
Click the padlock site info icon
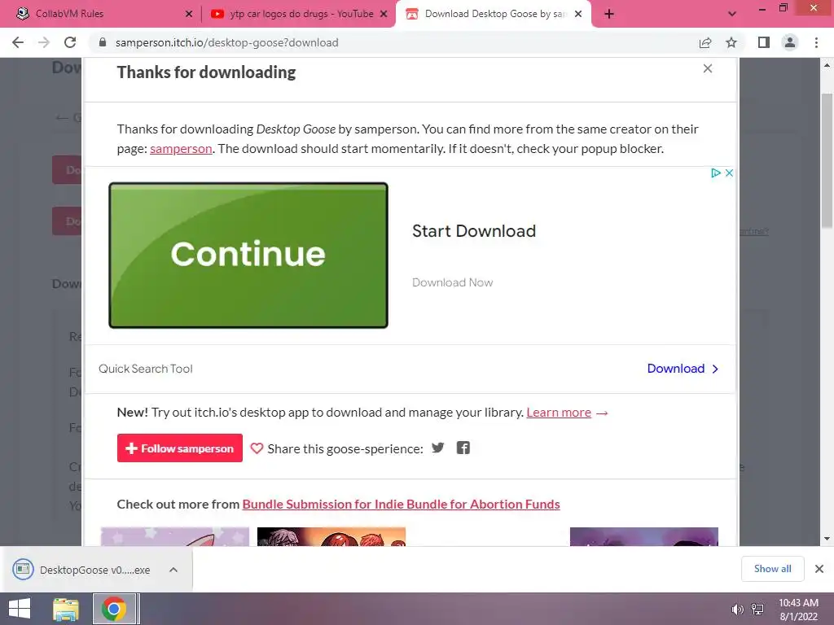(103, 42)
